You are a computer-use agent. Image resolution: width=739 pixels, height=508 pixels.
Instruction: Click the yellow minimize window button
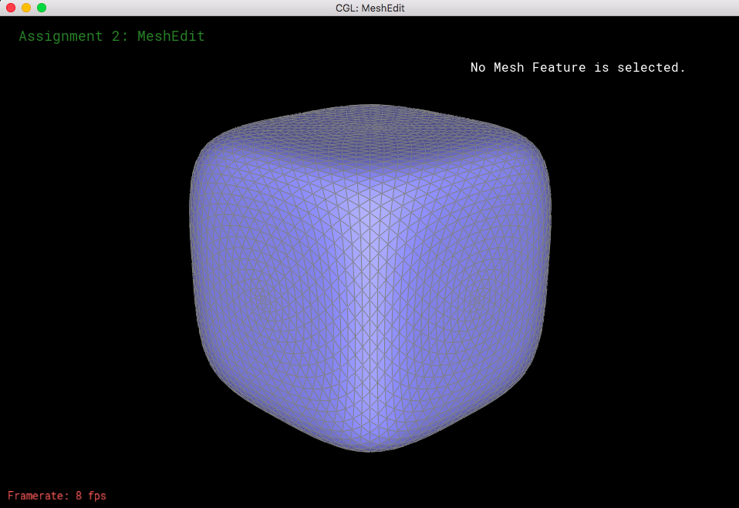click(x=26, y=8)
